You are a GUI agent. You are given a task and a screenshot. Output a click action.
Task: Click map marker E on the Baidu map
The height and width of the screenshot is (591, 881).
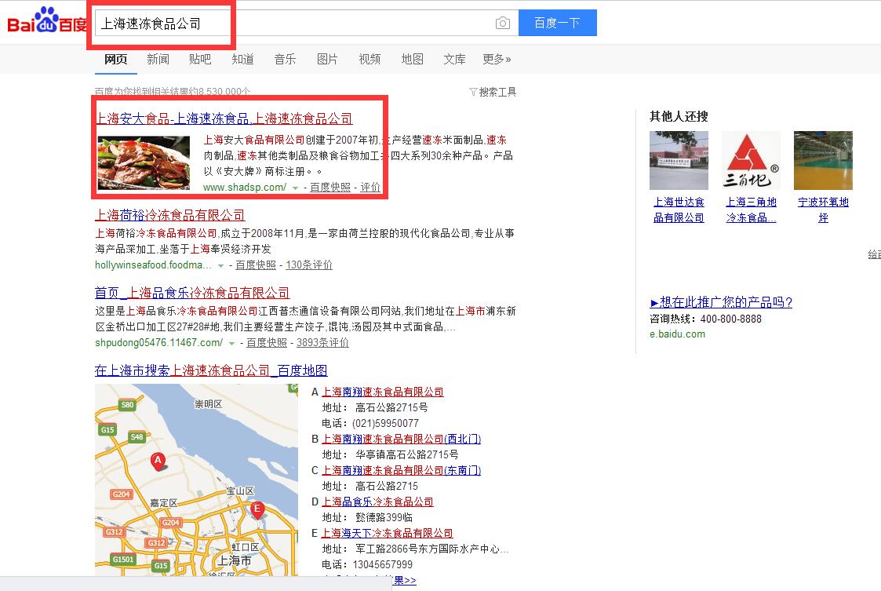257,511
